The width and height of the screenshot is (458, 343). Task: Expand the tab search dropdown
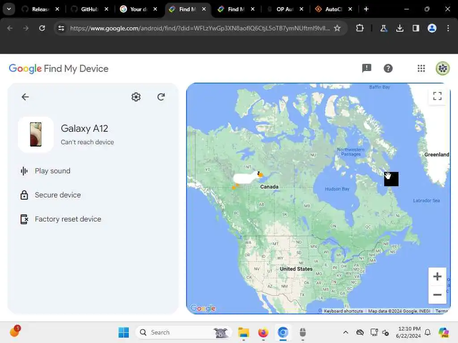pos(9,9)
